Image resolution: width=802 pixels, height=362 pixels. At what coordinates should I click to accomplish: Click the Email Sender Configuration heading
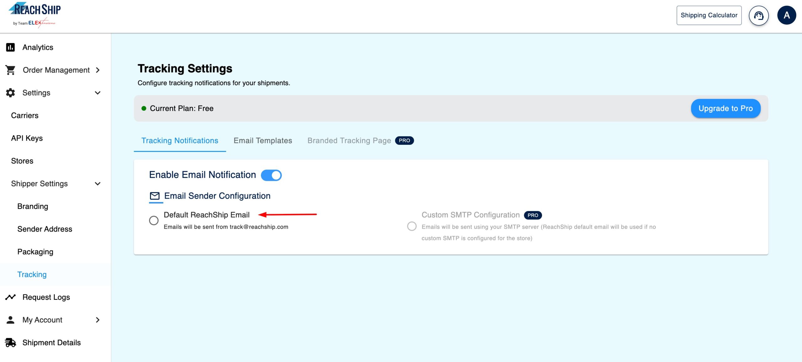[x=217, y=196]
